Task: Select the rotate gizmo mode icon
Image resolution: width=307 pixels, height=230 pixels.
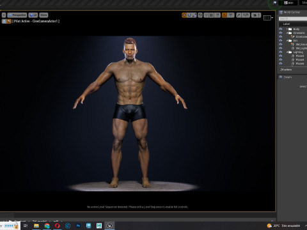Action: (x=189, y=15)
